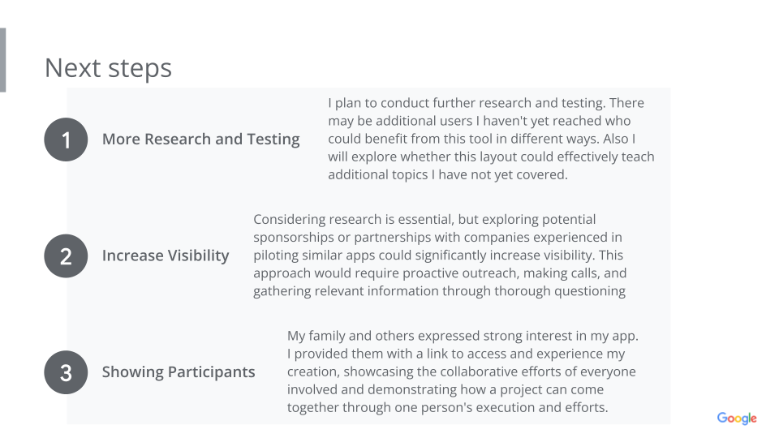Click the number 1 circle badge
This screenshot has height=438, width=779.
click(x=66, y=140)
